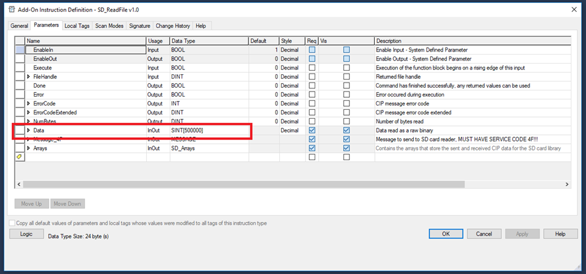
Task: Select the row header for Data parameter
Action: coord(20,130)
